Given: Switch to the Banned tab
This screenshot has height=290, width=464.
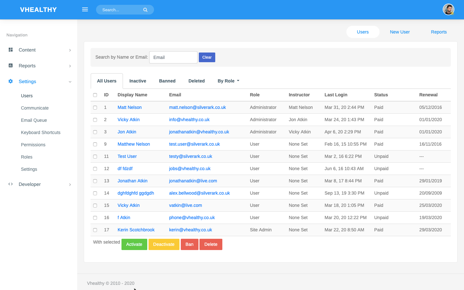Looking at the screenshot, I should coord(167,81).
